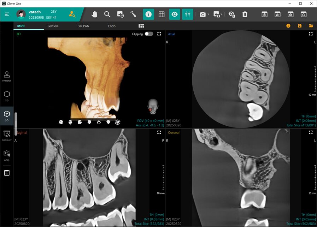Click the save disk icon
This screenshot has height=227, width=317.
[x=300, y=26]
